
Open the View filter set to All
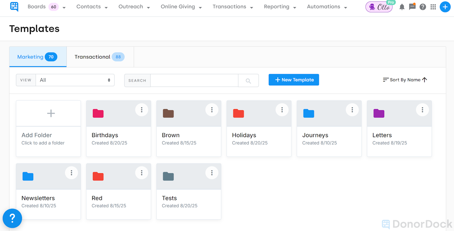coord(75,80)
